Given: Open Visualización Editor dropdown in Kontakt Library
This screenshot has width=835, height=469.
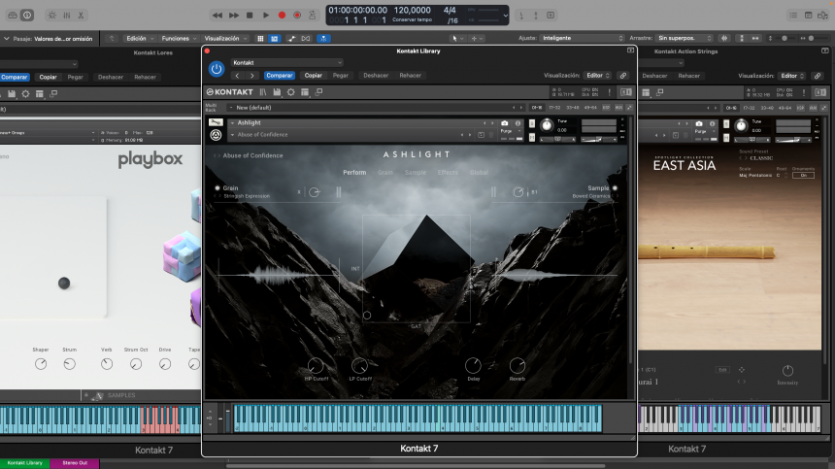Looking at the screenshot, I should click(x=597, y=76).
